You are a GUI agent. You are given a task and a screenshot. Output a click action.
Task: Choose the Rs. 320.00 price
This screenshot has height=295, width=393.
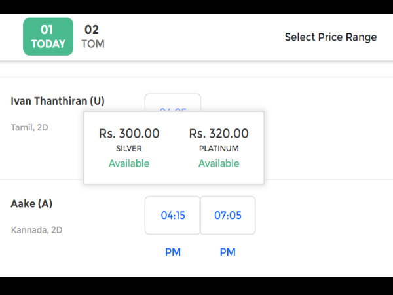(219, 134)
